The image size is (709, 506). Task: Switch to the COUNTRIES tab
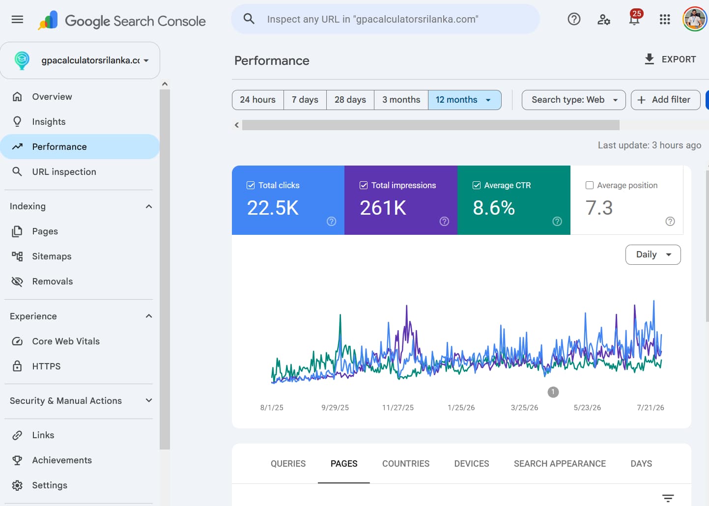(406, 464)
